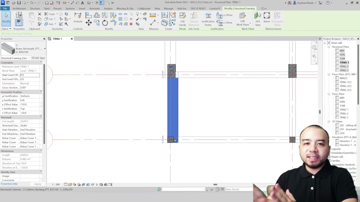360x202 pixels.
Task: Open the File menu
Action: click(x=5, y=8)
